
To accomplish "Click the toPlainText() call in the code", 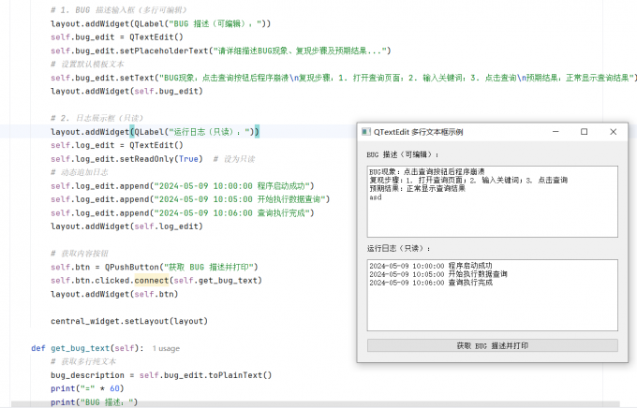I will pyautogui.click(x=240, y=375).
